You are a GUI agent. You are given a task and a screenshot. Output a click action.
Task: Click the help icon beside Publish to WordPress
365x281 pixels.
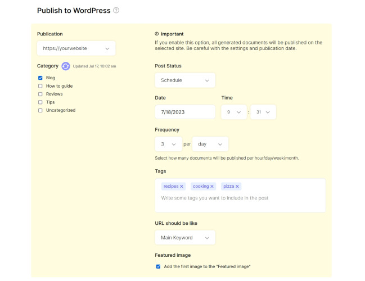(116, 10)
